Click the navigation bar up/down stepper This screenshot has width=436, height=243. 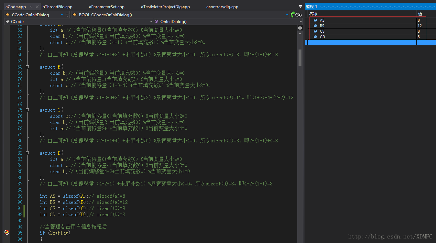click(67, 15)
